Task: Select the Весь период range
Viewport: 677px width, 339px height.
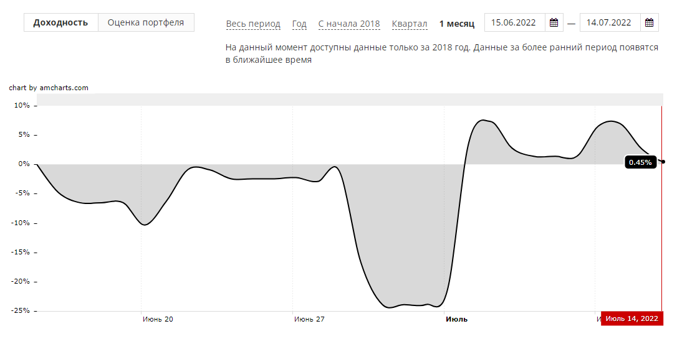Action: coord(253,24)
